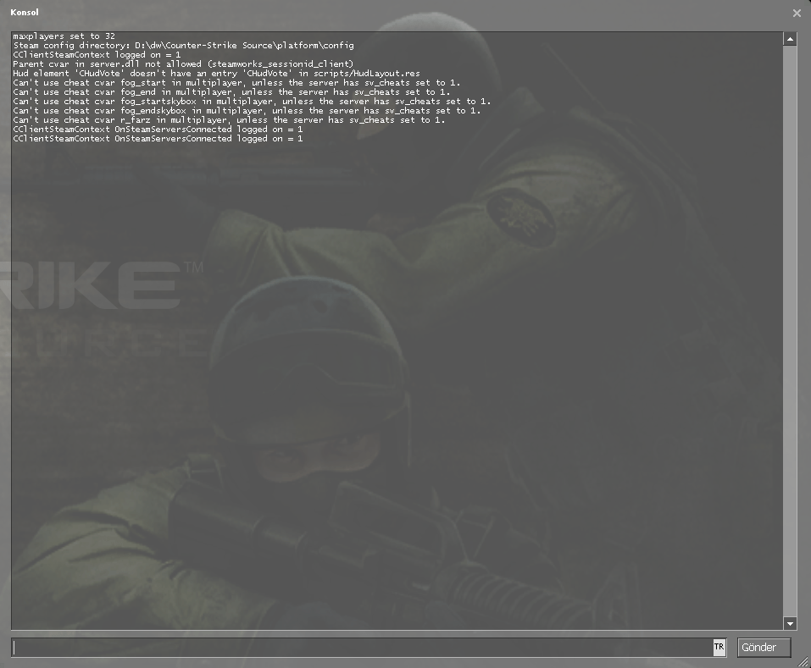Click the 'Hud element CHudVote' line
The height and width of the screenshot is (668, 811).
216,74
